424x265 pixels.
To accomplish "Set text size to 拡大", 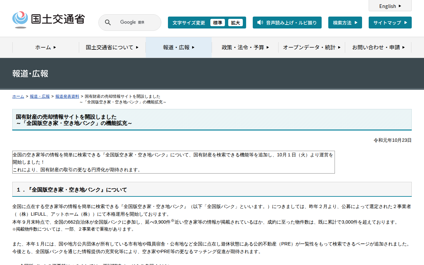I will point(236,23).
